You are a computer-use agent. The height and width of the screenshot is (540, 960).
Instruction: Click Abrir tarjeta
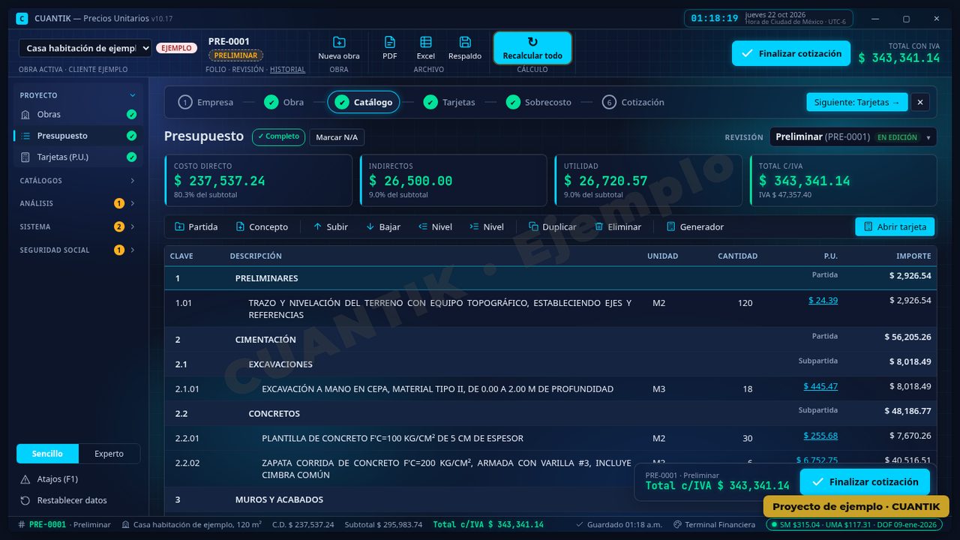coord(895,226)
